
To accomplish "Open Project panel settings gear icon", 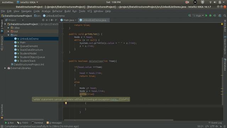I will [52, 20].
